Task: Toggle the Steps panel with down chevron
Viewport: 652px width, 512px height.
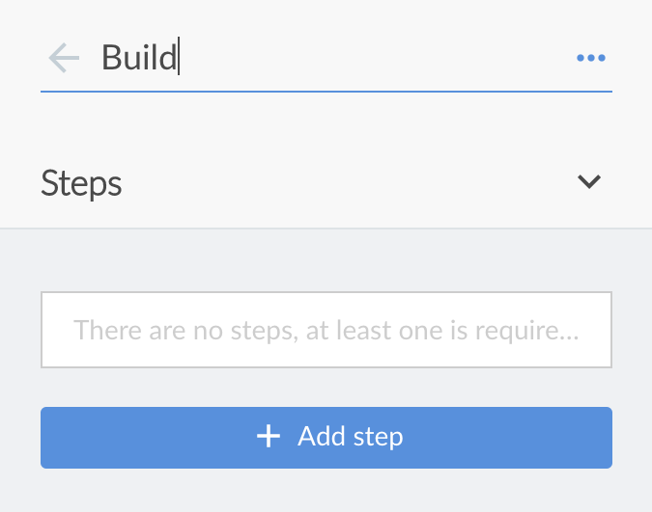Action: point(589,181)
